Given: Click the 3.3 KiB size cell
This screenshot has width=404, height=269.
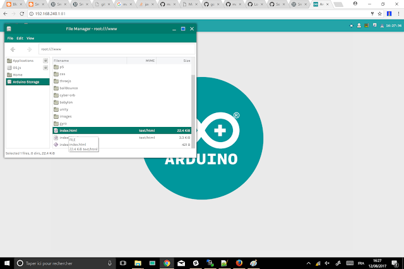Looking at the screenshot, I should [x=184, y=138].
